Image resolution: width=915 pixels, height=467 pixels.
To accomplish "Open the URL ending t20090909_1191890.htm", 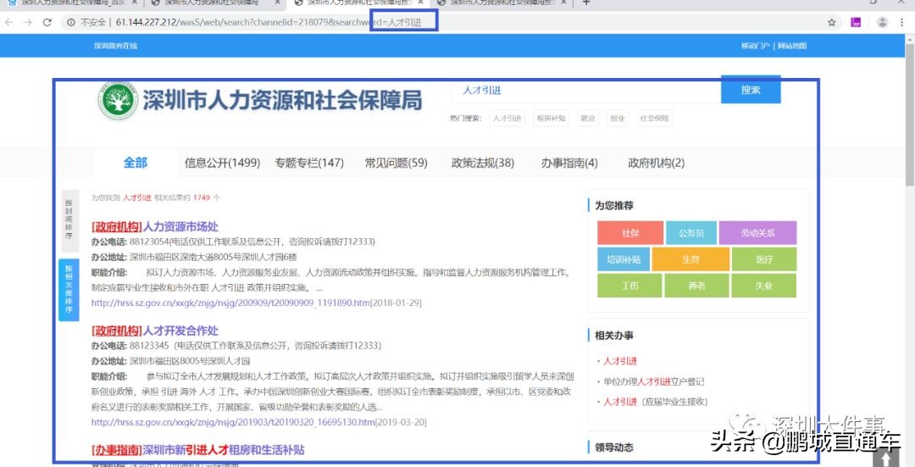I will [230, 303].
